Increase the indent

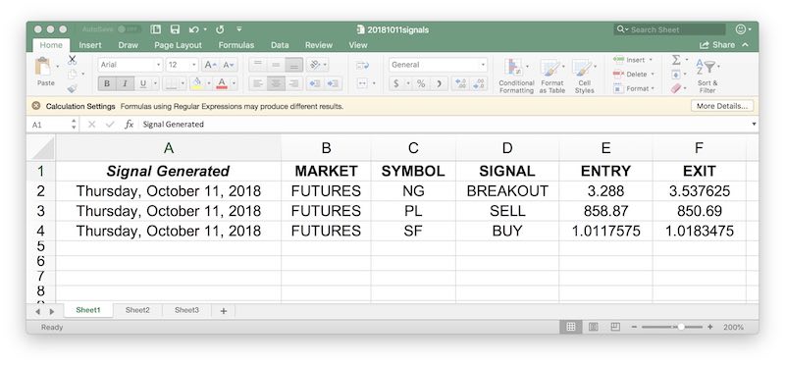click(333, 83)
